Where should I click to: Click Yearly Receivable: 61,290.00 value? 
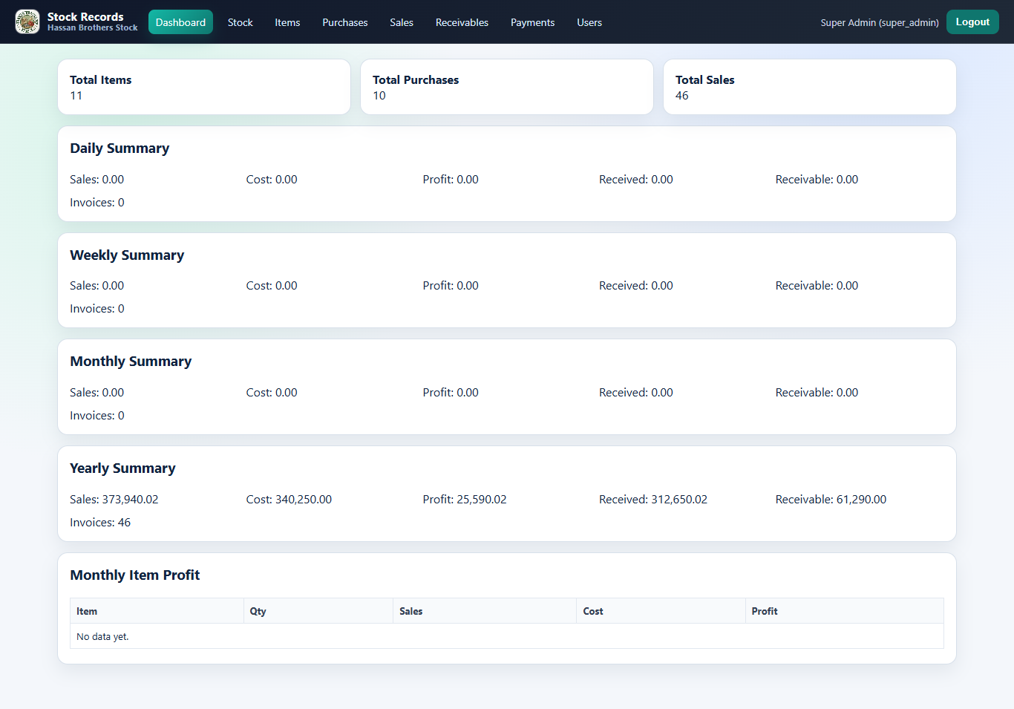coord(831,499)
